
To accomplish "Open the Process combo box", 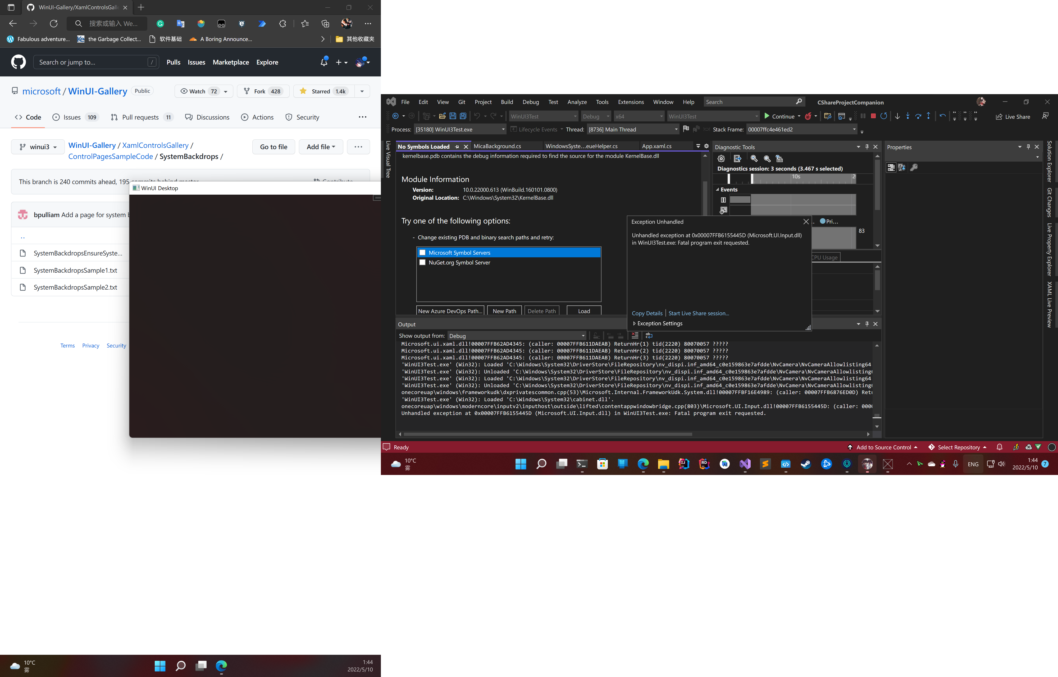I will (460, 129).
